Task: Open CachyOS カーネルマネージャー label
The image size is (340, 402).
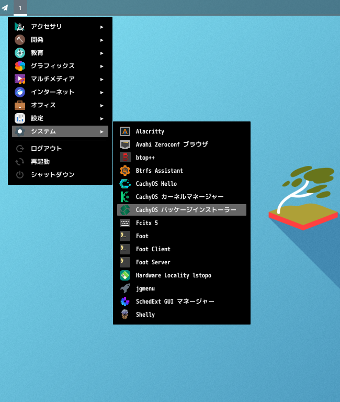Action: pyautogui.click(x=179, y=197)
